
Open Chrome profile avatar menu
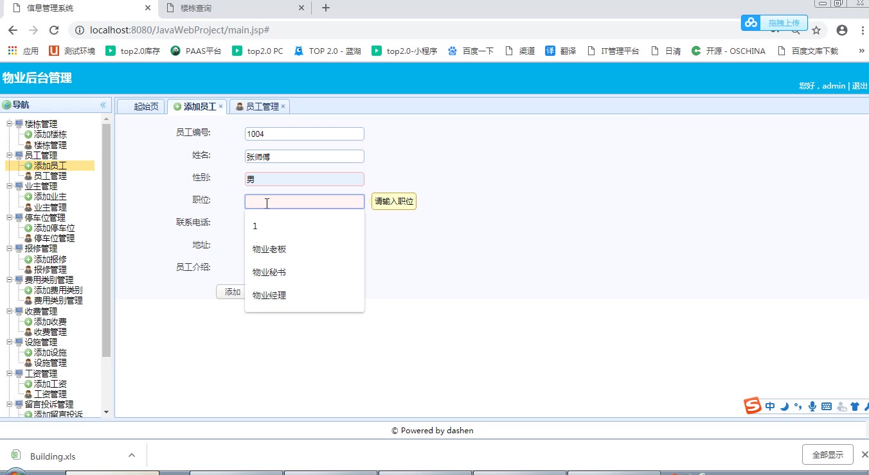point(842,30)
